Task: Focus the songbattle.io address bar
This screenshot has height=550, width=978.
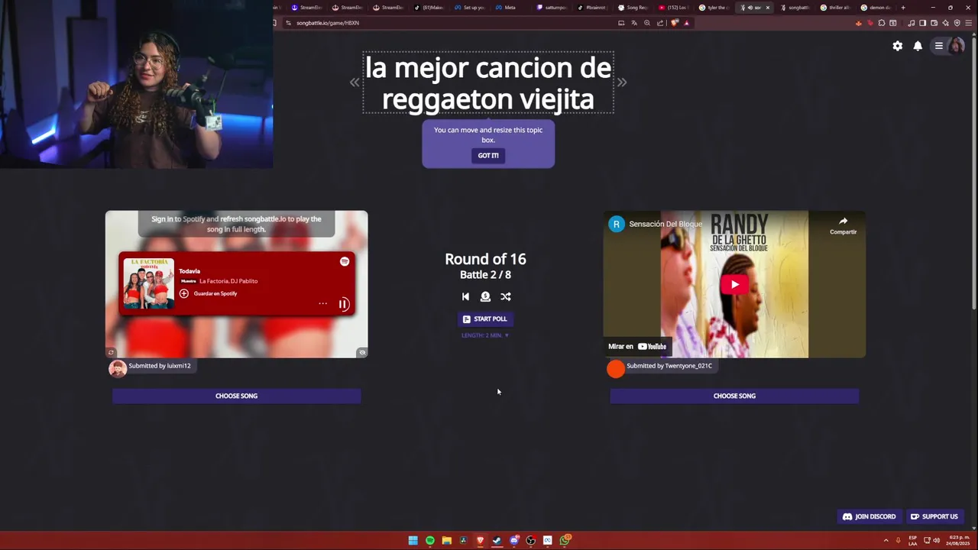Action: 451,23
